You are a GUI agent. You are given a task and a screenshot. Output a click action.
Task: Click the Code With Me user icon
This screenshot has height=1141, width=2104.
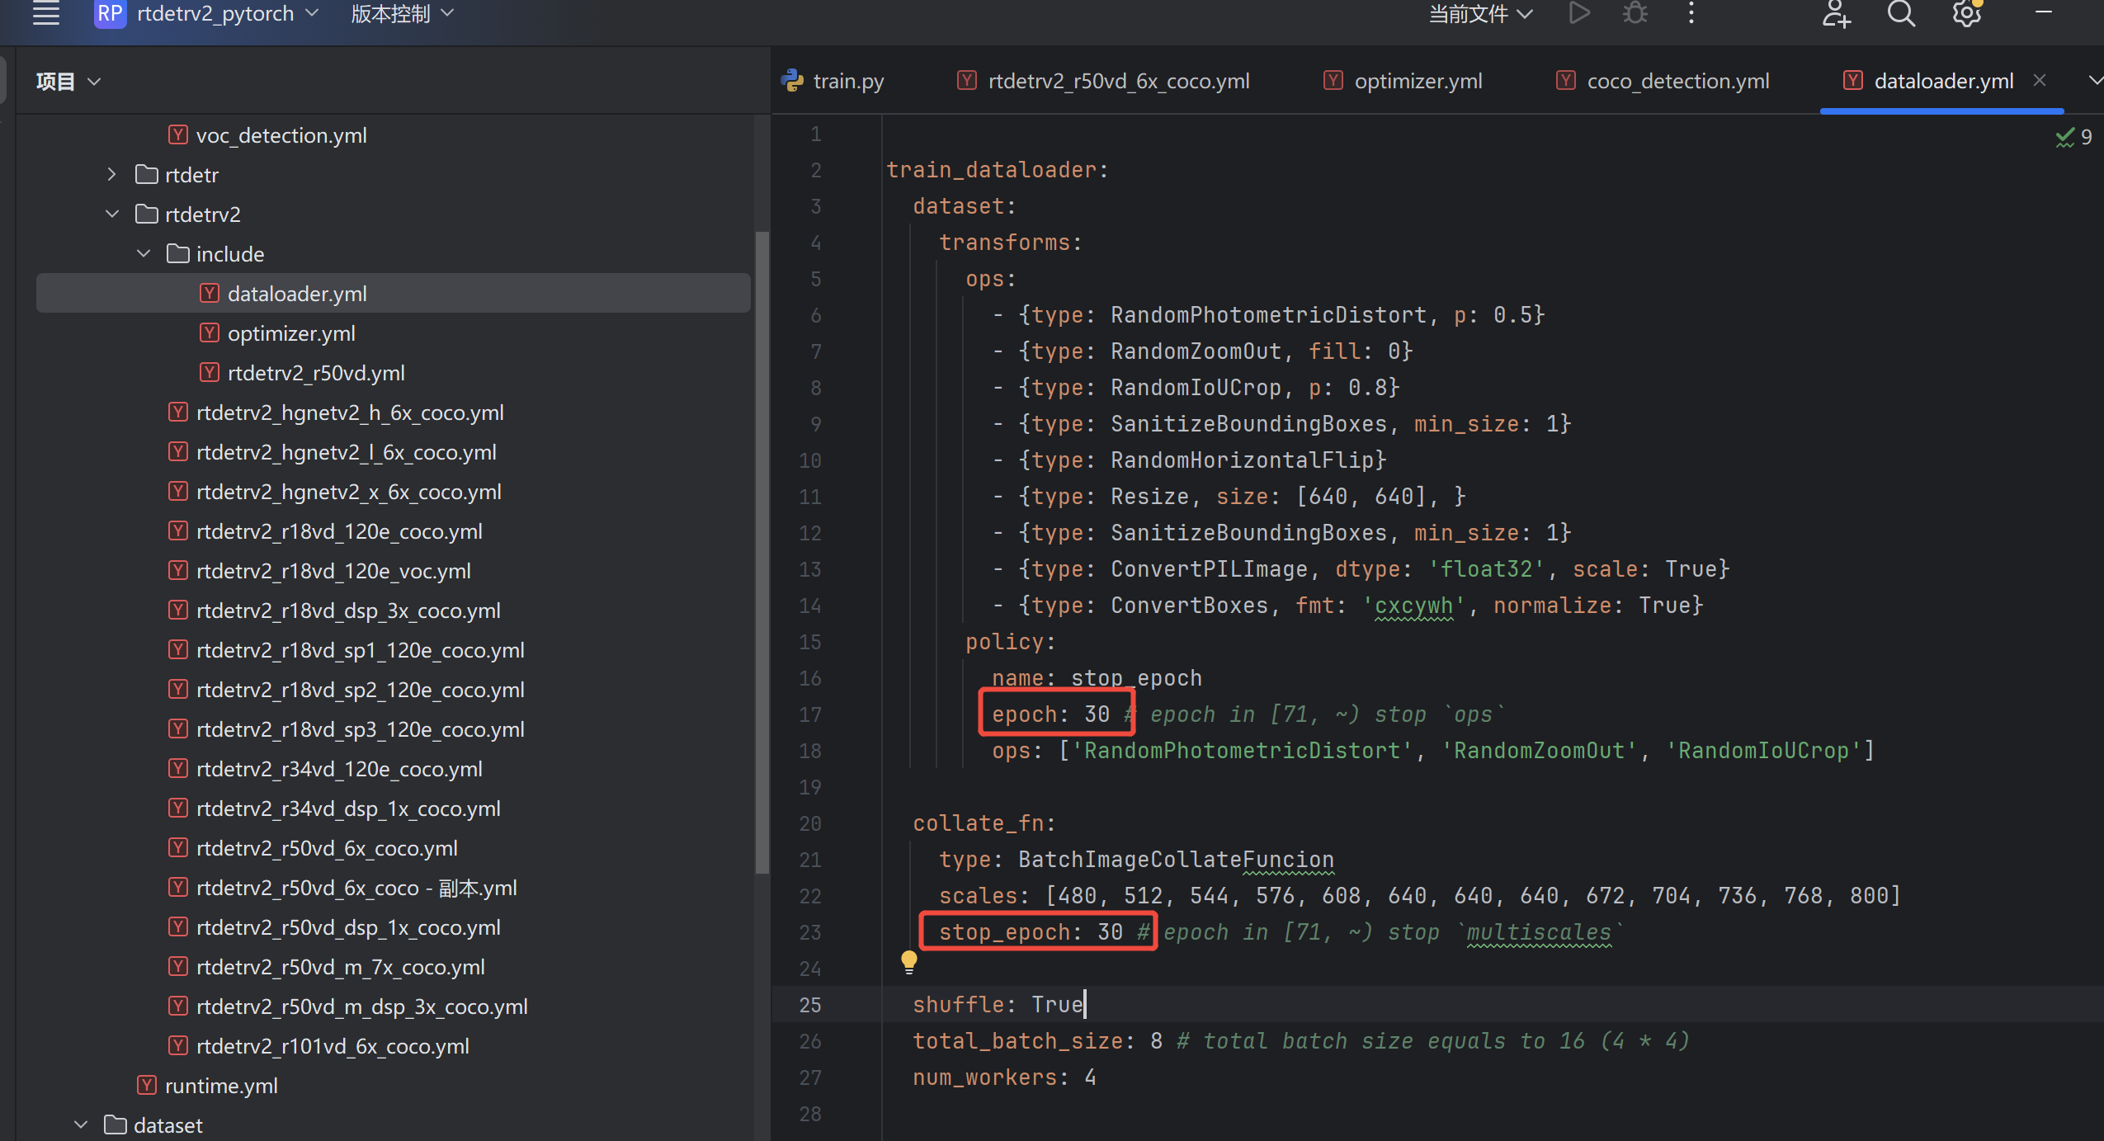[1836, 13]
